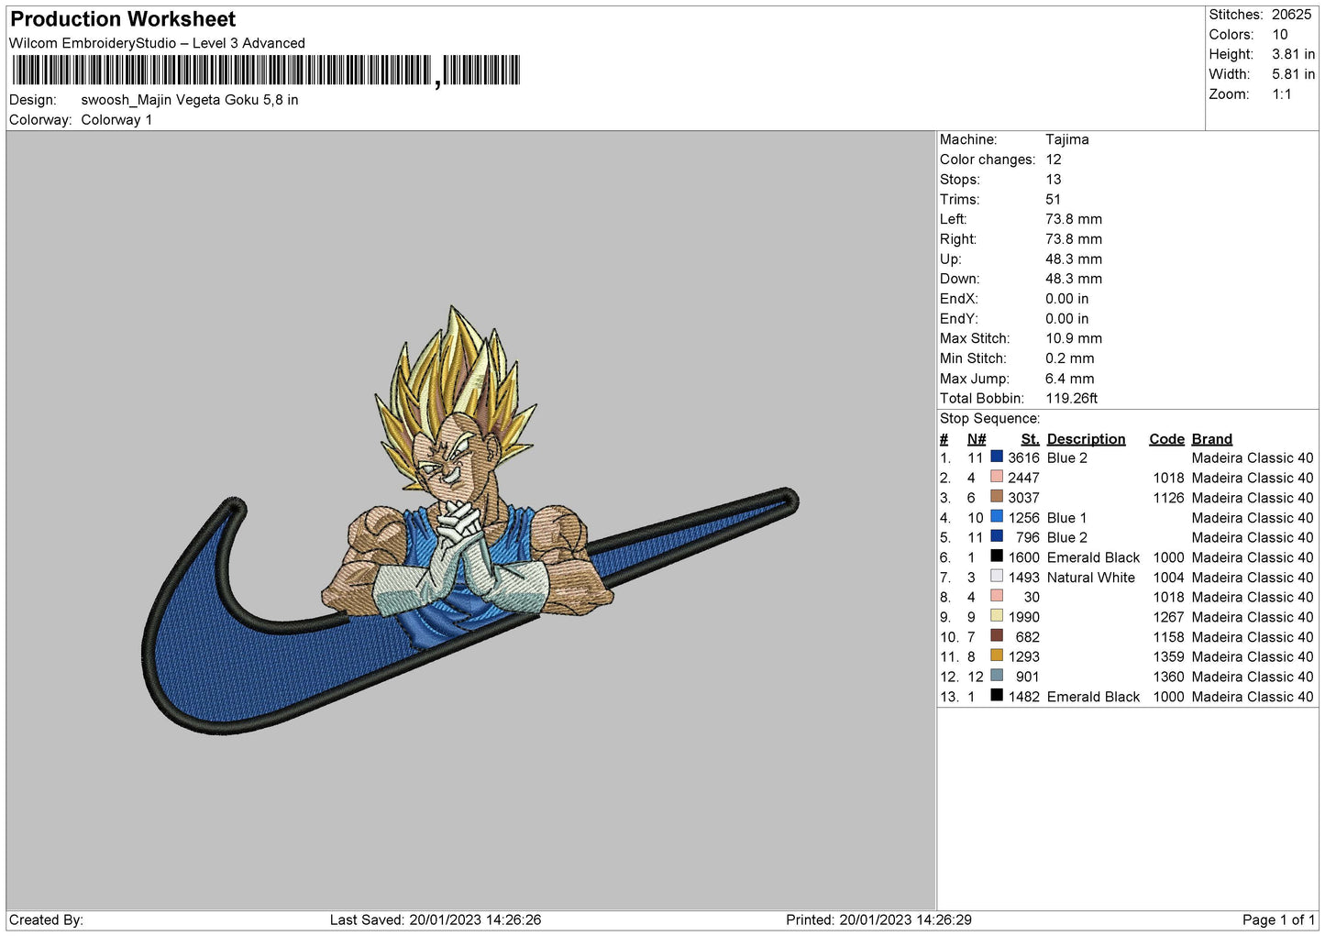The height and width of the screenshot is (936, 1325).
Task: Select the Natural White color swatch
Action: tap(996, 577)
